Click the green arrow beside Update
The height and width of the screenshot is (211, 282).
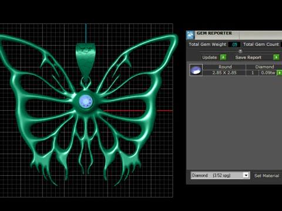(x=223, y=57)
